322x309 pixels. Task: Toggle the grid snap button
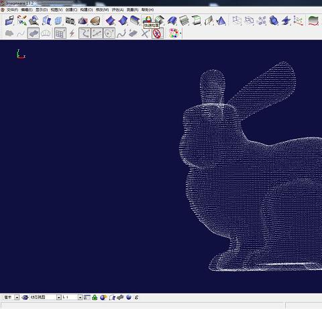[60, 34]
